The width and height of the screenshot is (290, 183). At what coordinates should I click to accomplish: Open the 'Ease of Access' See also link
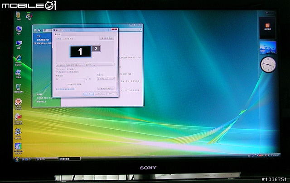(41, 102)
